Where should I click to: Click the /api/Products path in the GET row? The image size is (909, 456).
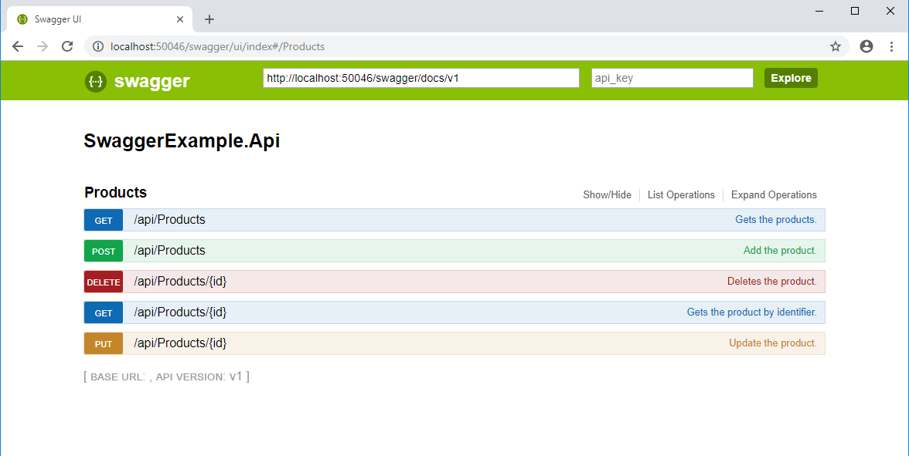tap(170, 220)
